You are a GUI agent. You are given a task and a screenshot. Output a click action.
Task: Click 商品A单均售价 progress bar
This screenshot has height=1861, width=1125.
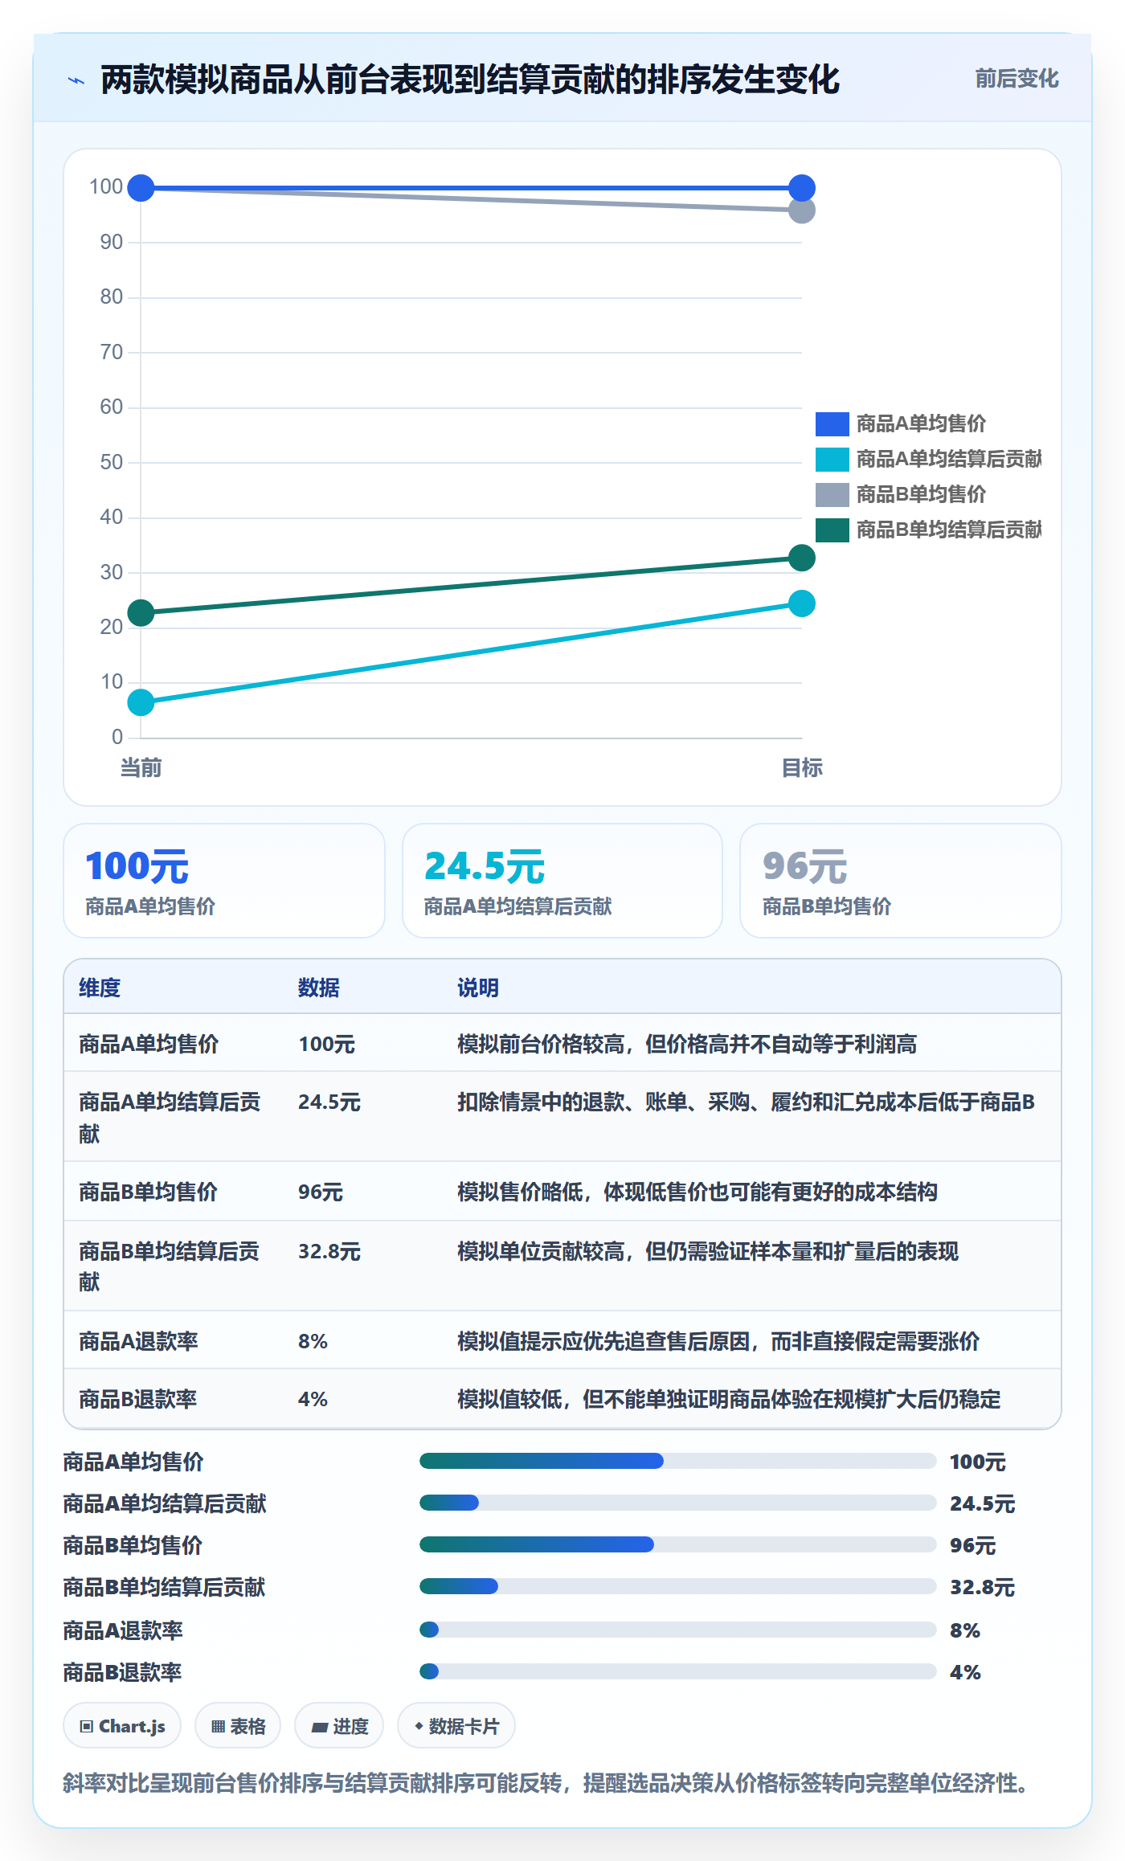[x=677, y=1461]
